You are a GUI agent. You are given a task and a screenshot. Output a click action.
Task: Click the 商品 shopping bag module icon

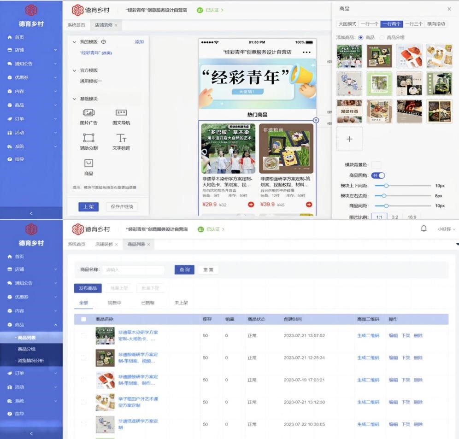88,163
